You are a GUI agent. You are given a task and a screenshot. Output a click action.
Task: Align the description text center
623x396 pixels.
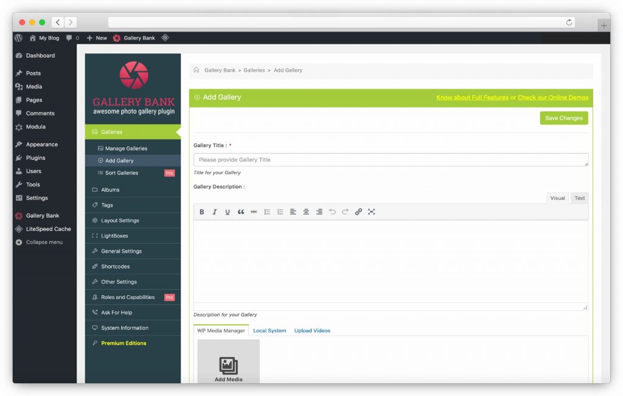[306, 211]
